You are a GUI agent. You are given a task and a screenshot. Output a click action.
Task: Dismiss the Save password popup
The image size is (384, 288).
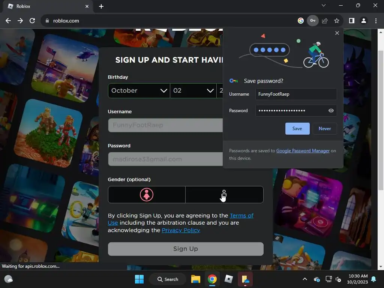coord(337,33)
